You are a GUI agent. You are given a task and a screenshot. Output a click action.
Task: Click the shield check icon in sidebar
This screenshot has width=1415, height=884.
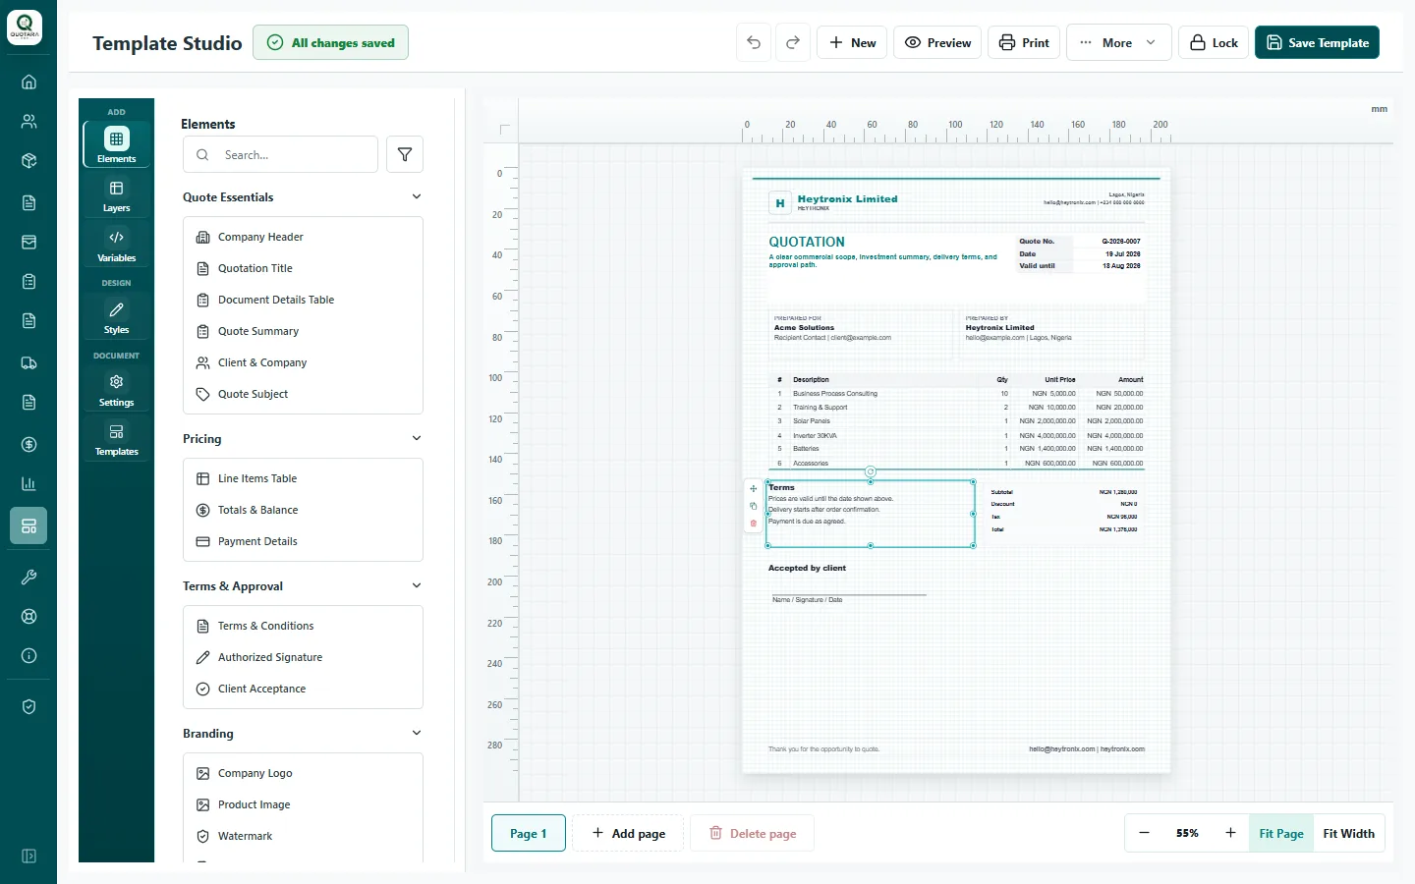pyautogui.click(x=28, y=706)
